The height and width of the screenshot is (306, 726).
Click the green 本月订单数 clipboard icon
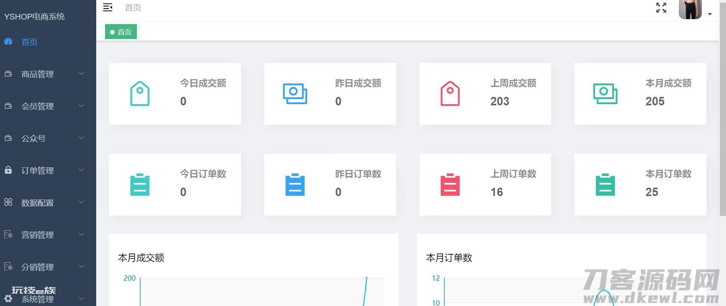[x=605, y=185]
